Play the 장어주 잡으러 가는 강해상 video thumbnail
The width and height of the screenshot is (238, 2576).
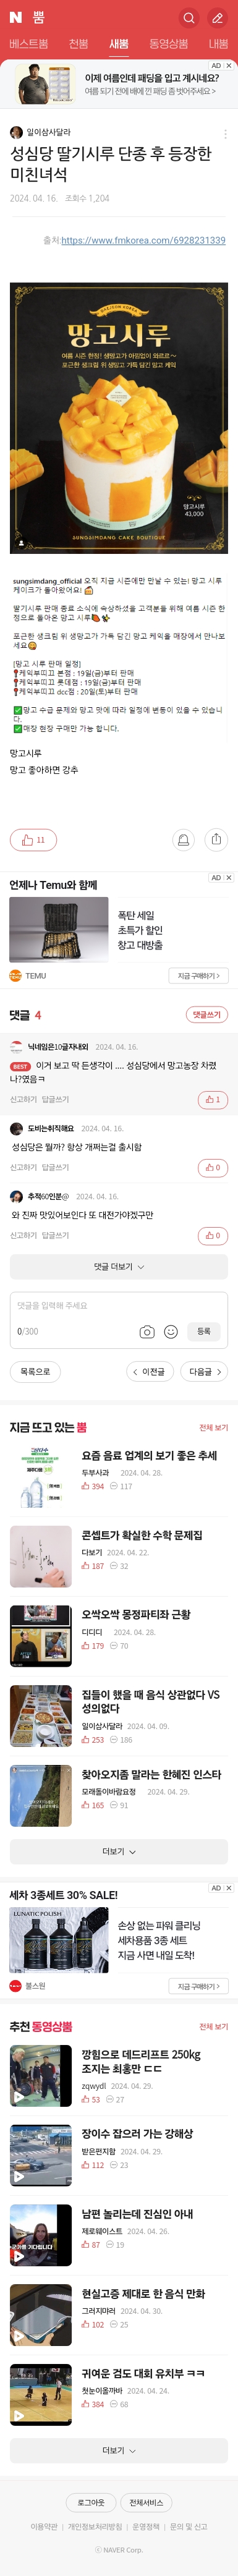click(x=41, y=2155)
